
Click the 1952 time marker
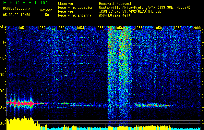click(42, 28)
